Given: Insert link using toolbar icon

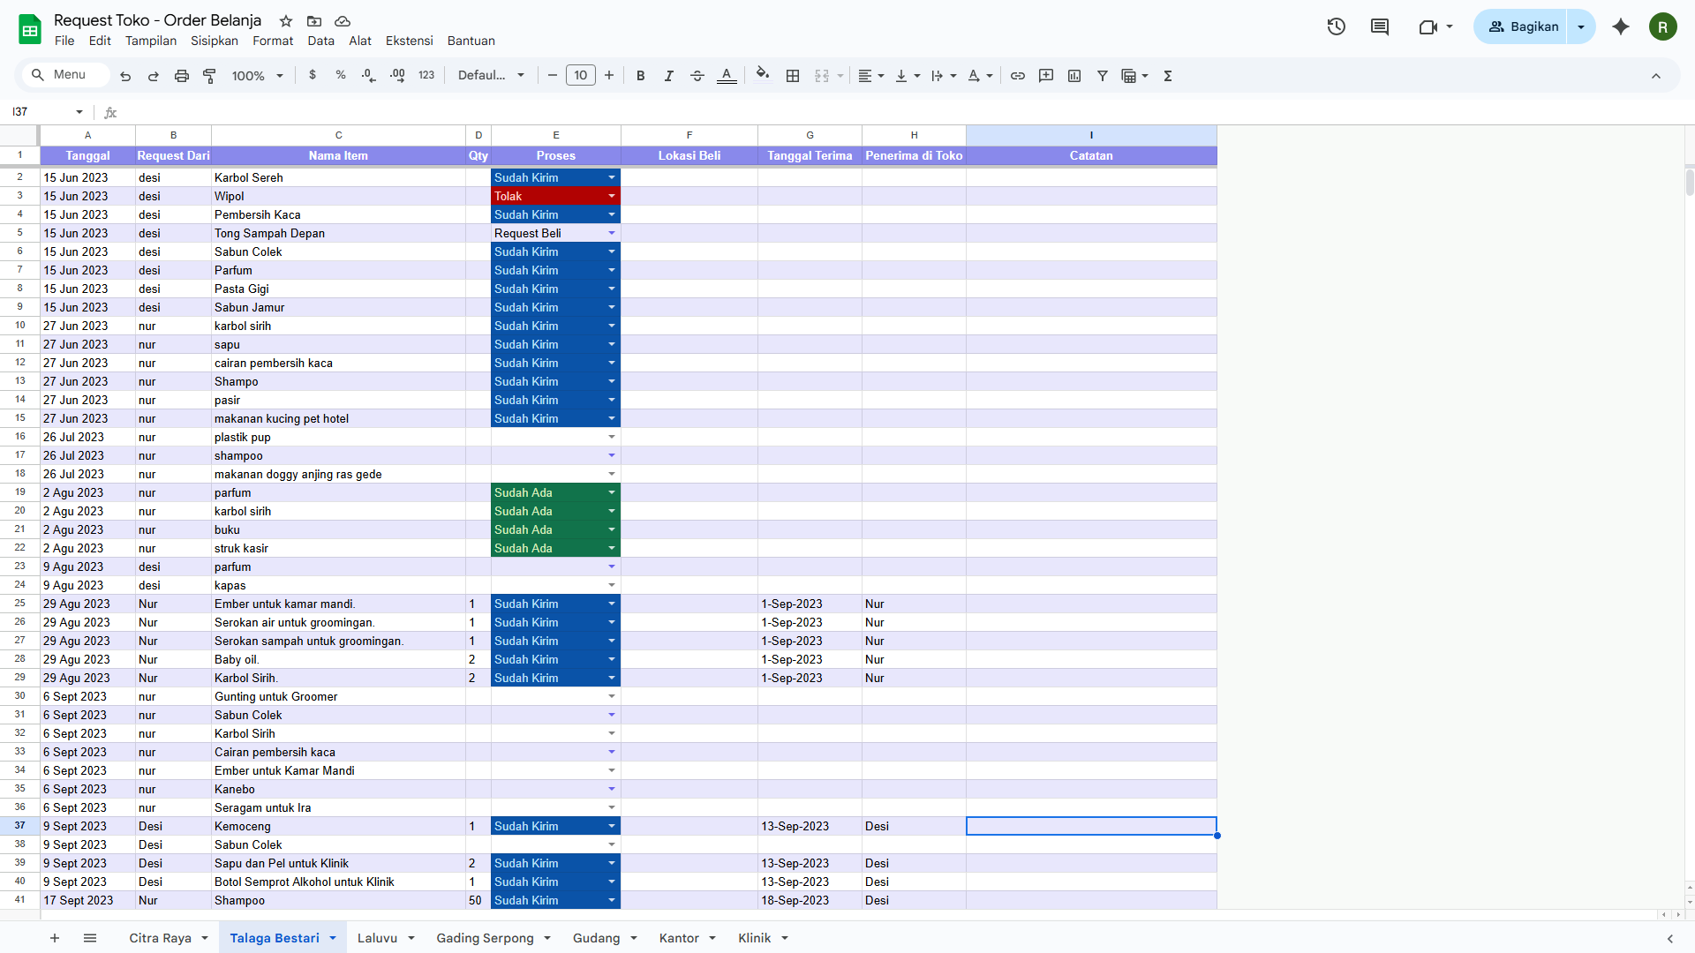Looking at the screenshot, I should tap(1017, 76).
